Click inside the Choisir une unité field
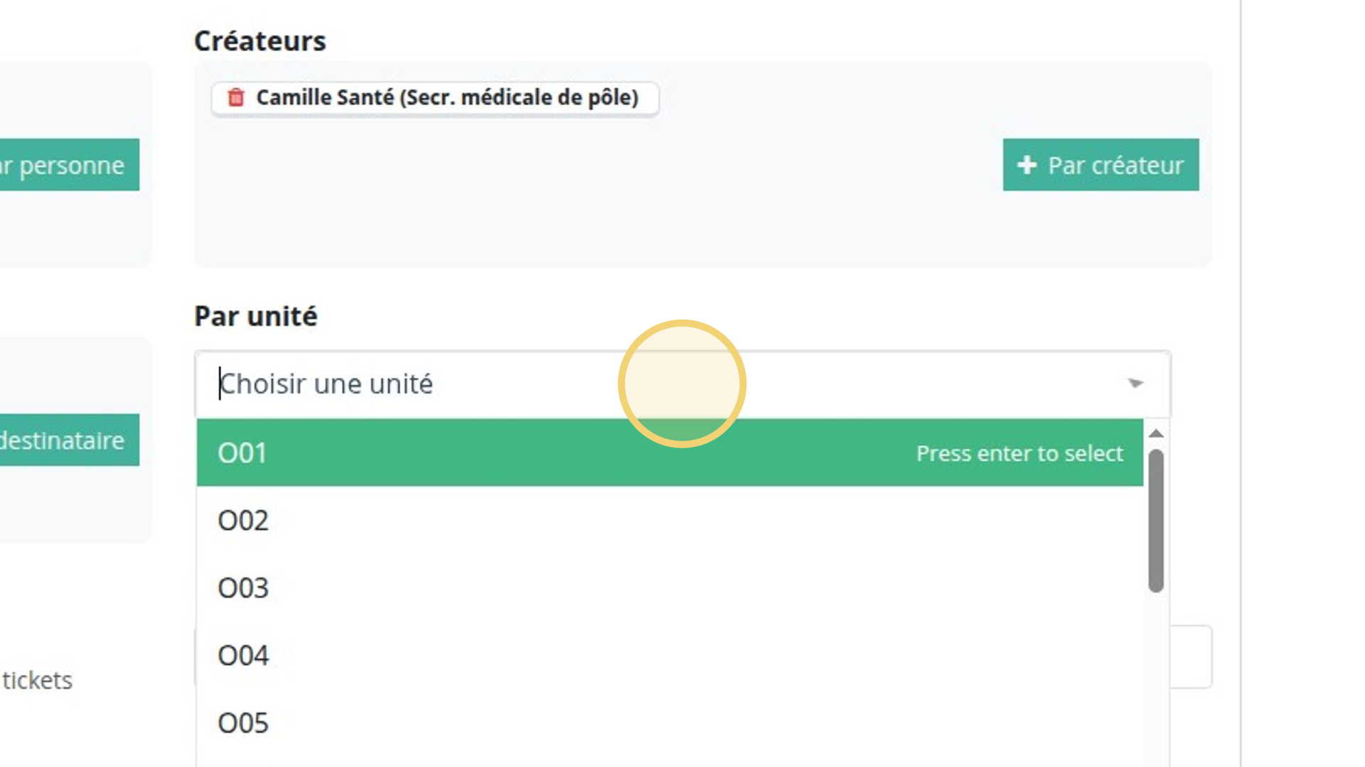 click(x=682, y=383)
